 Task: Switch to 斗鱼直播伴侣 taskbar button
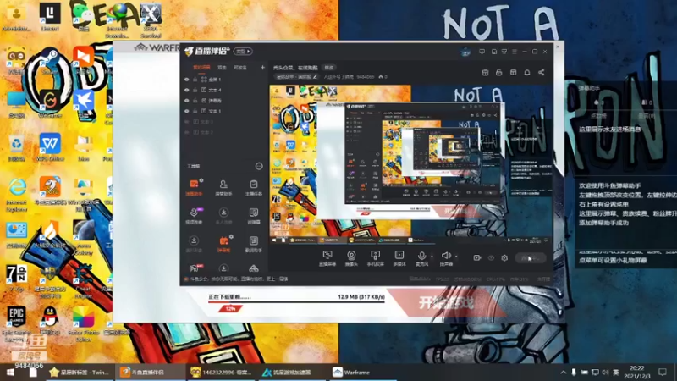[x=150, y=373]
